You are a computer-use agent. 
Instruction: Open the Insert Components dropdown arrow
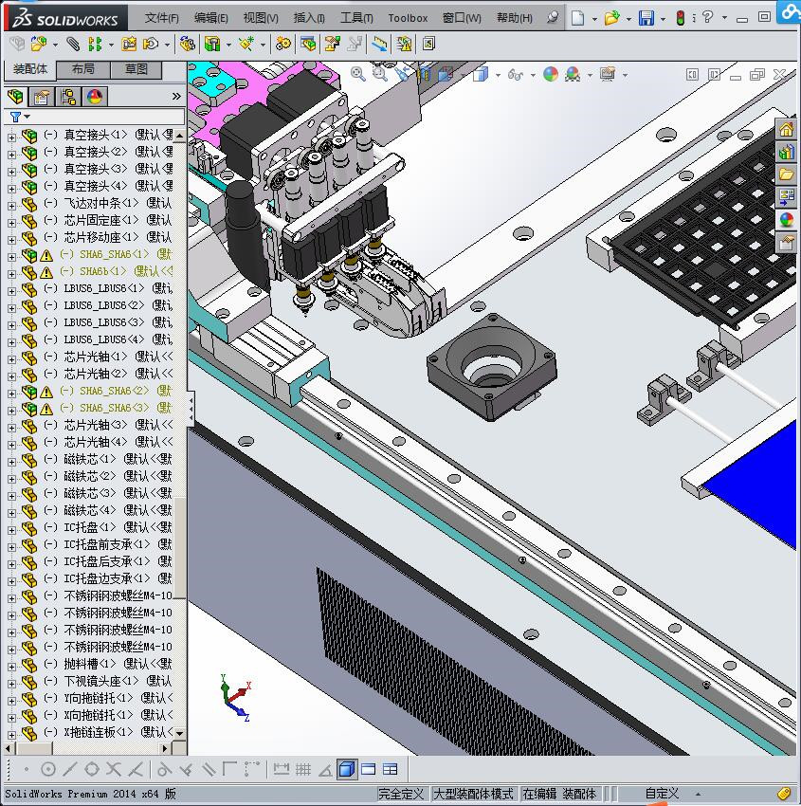coord(54,45)
